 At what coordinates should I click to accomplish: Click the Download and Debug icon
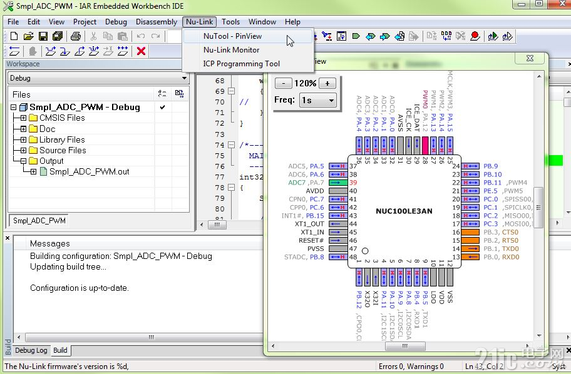(x=493, y=36)
